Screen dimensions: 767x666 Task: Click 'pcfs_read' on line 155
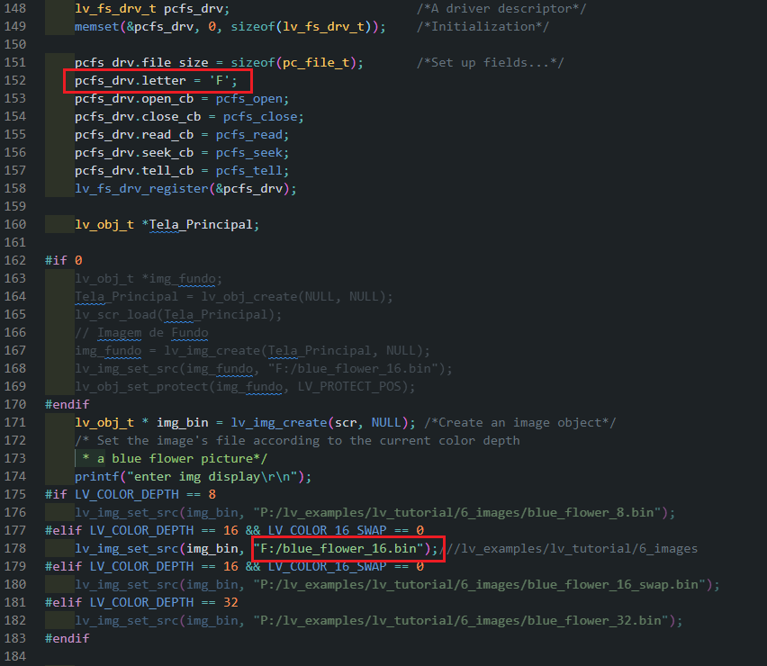click(249, 134)
